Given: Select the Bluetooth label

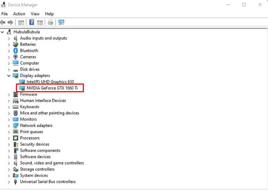Looking at the screenshot, I should coord(29,51).
